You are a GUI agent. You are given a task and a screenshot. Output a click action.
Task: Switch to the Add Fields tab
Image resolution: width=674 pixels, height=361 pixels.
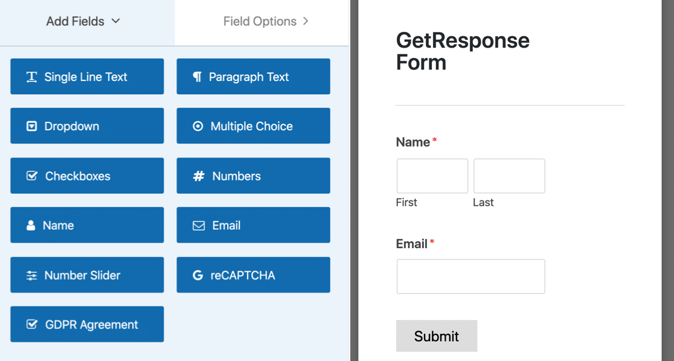point(75,22)
